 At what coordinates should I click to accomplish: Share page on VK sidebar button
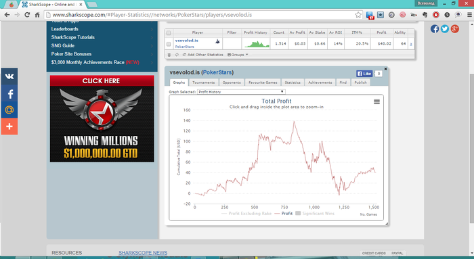(x=9, y=76)
